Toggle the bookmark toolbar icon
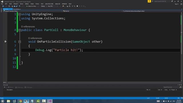This screenshot has height=103, width=183. pyautogui.click(x=77, y=6)
